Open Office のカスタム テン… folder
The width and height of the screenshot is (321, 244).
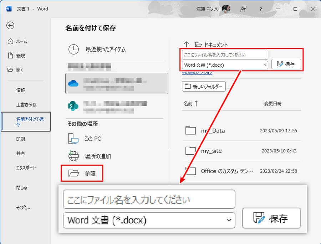click(x=241, y=171)
